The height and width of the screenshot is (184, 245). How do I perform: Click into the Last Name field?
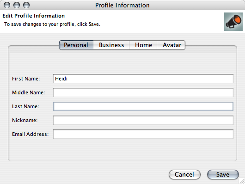point(143,106)
